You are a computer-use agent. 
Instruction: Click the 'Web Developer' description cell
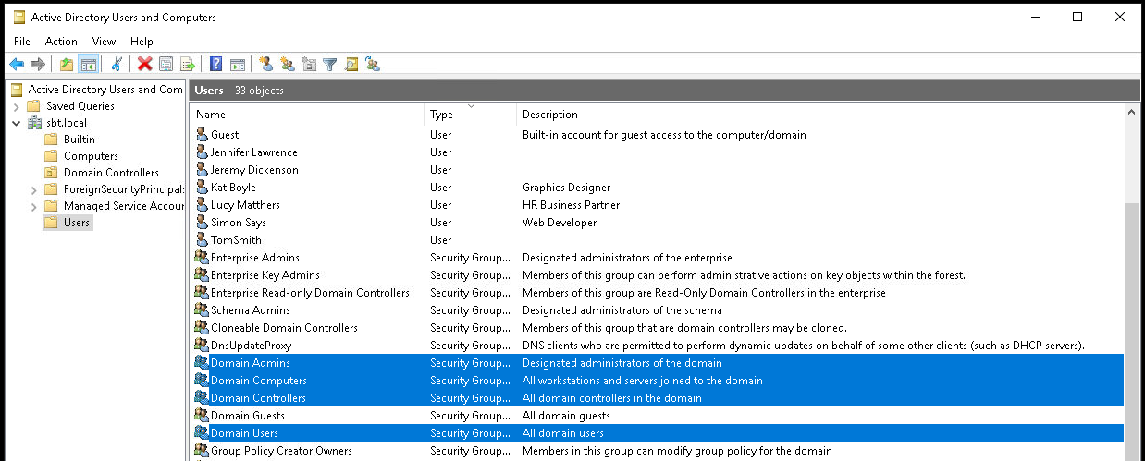560,223
